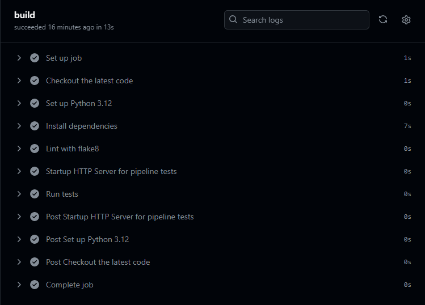This screenshot has height=305, width=425.
Task: Click the refresh logs icon
Action: (x=383, y=20)
